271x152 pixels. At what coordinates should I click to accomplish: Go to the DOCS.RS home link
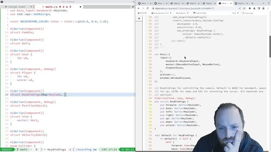click(x=142, y=13)
